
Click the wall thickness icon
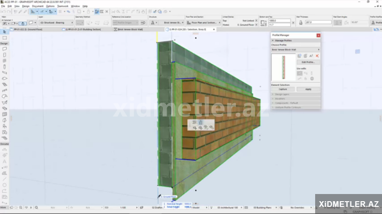301,22
